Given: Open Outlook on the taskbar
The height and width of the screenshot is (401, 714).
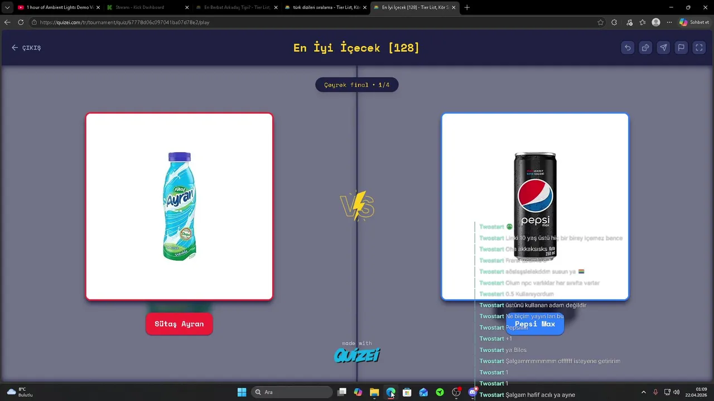Looking at the screenshot, I should pos(423,392).
